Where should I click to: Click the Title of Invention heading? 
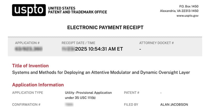pos(30,66)
